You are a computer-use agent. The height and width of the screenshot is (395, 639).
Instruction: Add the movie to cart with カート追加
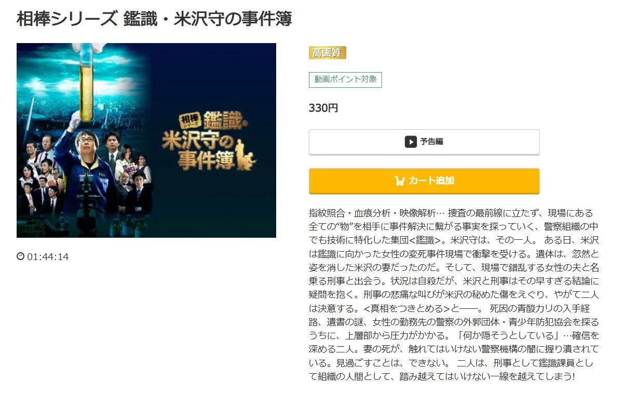(x=424, y=181)
